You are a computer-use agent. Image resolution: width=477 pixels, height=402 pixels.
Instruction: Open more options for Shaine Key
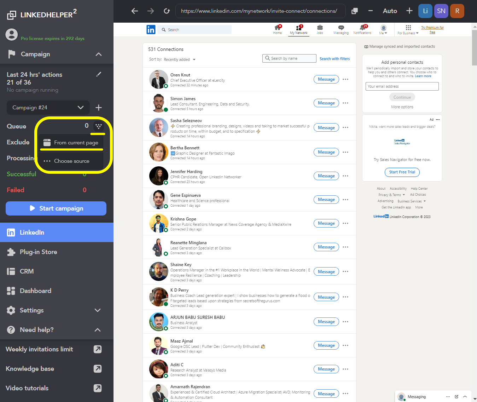pos(345,271)
